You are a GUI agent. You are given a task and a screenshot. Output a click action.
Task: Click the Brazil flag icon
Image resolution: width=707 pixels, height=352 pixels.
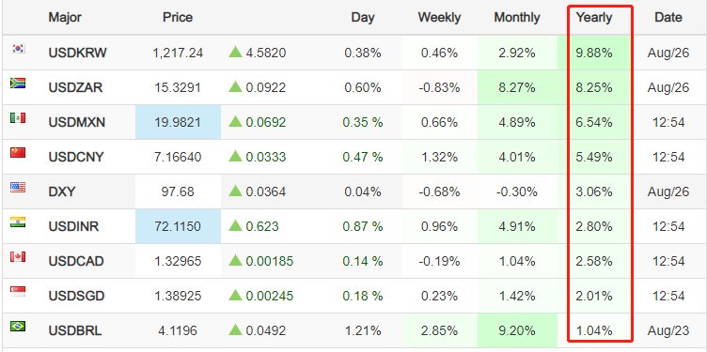[x=18, y=327]
